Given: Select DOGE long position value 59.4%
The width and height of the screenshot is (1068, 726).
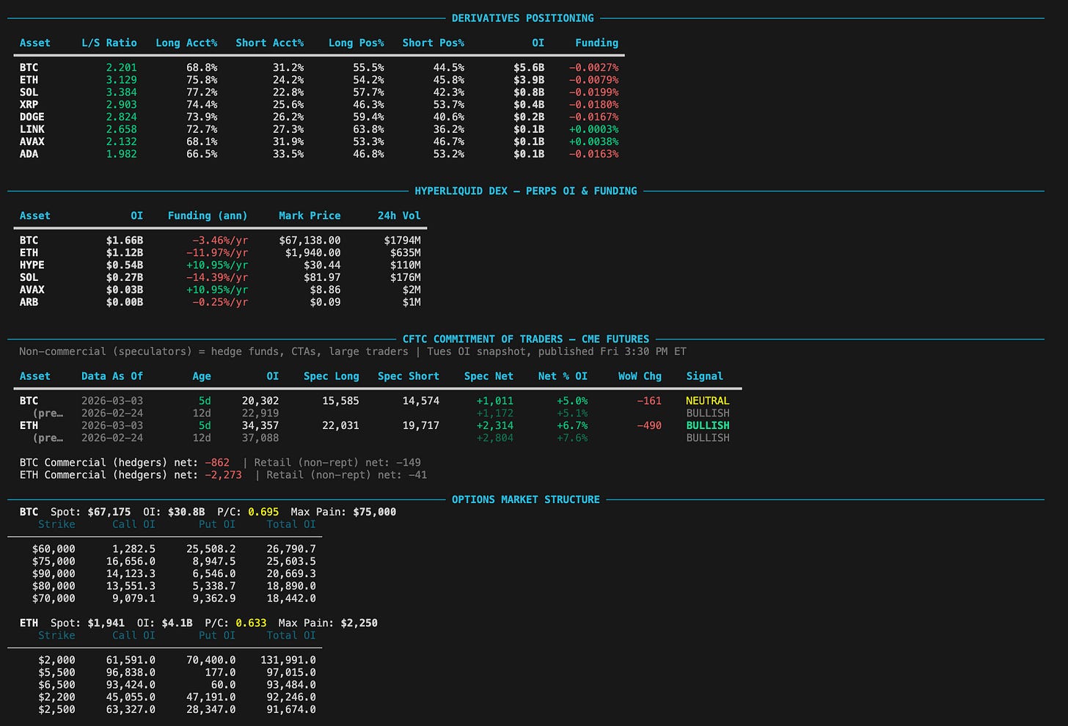Looking at the screenshot, I should click(368, 117).
